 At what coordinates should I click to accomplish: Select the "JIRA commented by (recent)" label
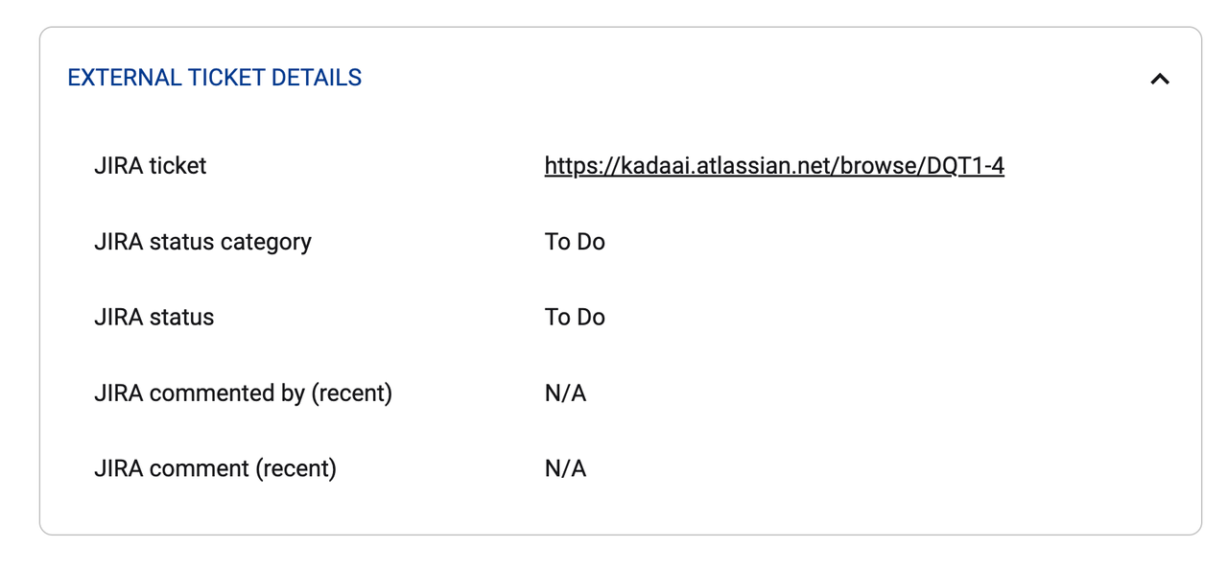(x=243, y=393)
